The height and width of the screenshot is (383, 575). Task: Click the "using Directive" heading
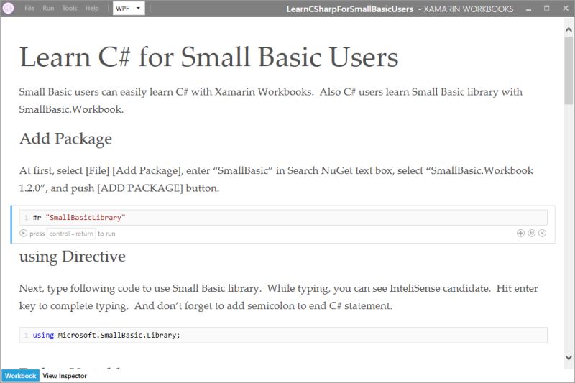click(73, 257)
